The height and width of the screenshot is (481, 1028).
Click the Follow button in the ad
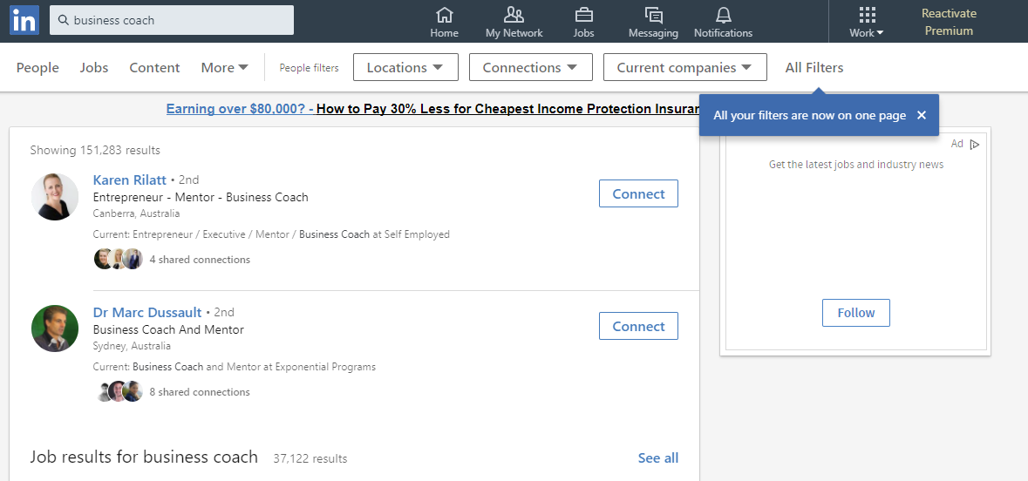click(856, 313)
